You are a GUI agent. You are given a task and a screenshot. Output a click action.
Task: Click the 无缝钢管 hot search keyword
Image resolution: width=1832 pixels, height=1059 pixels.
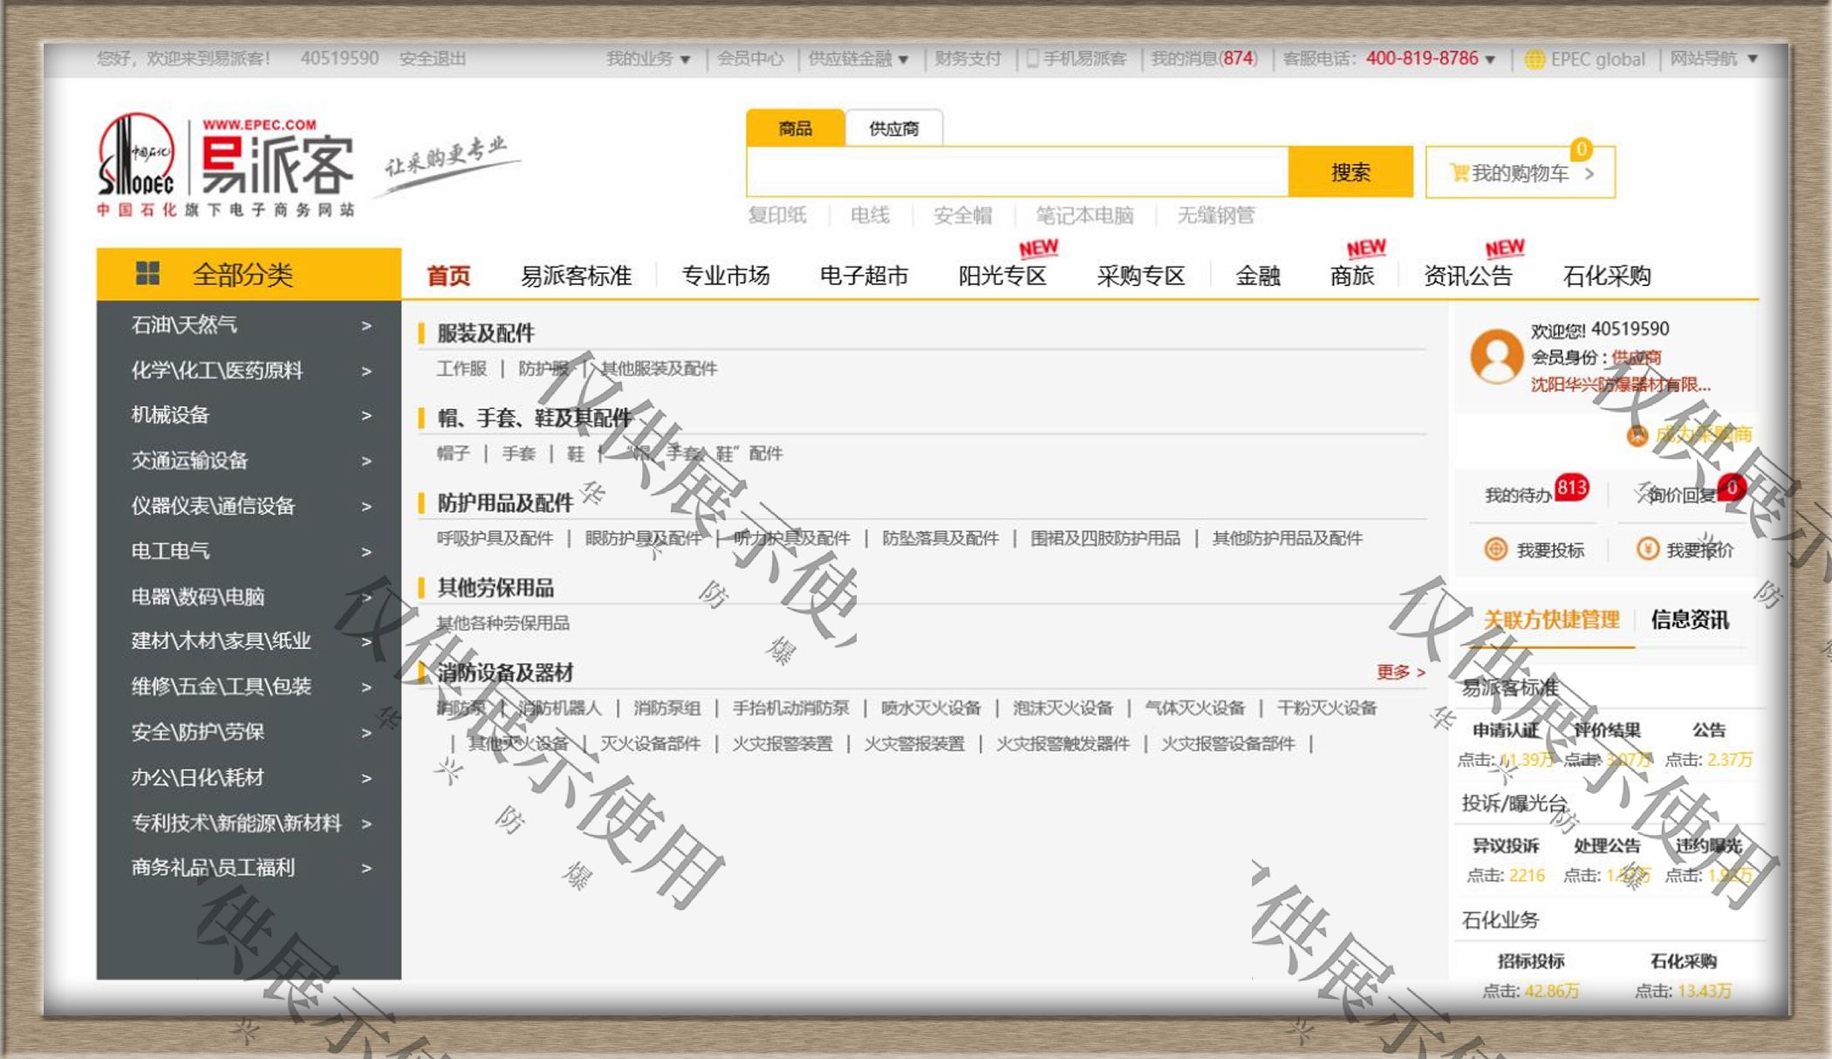coord(1216,215)
